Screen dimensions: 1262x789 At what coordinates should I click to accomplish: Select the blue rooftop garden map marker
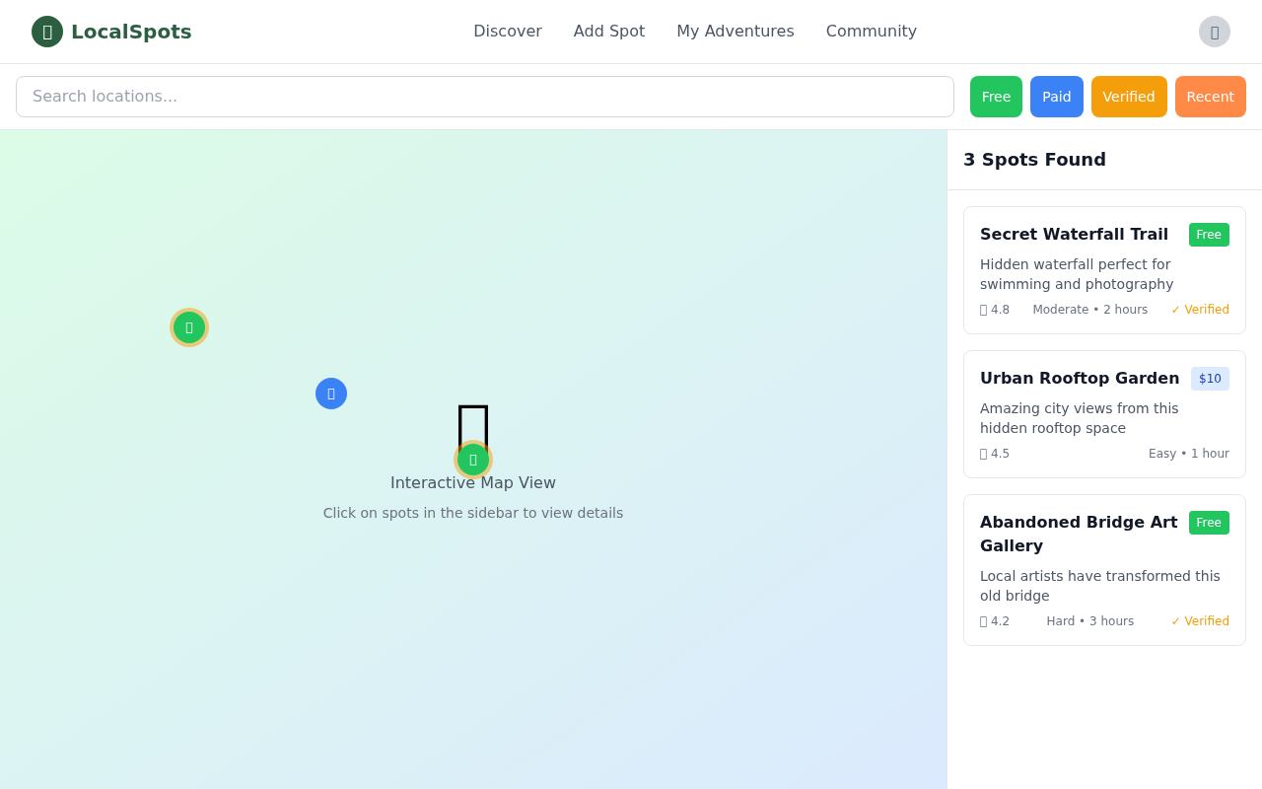pos(331,394)
